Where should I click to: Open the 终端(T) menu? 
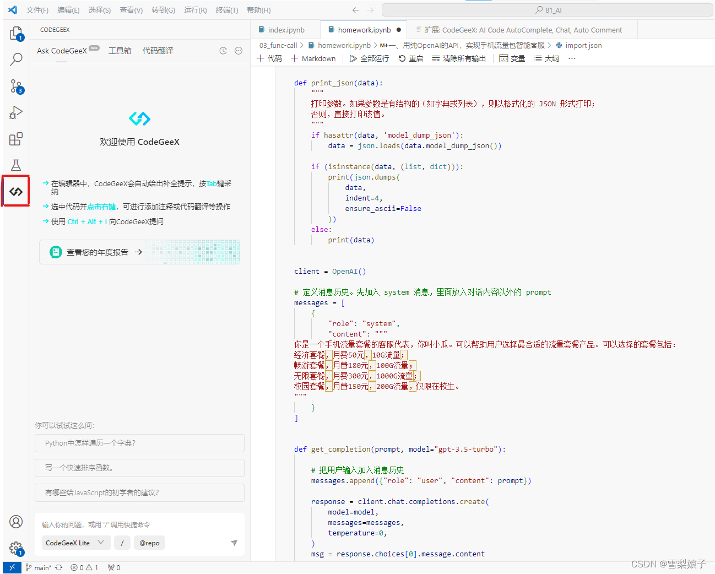[227, 10]
